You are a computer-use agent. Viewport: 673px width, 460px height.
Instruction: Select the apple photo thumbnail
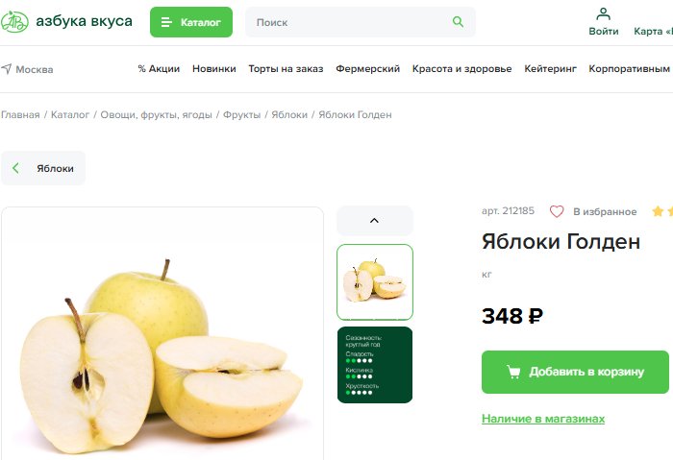pos(375,282)
